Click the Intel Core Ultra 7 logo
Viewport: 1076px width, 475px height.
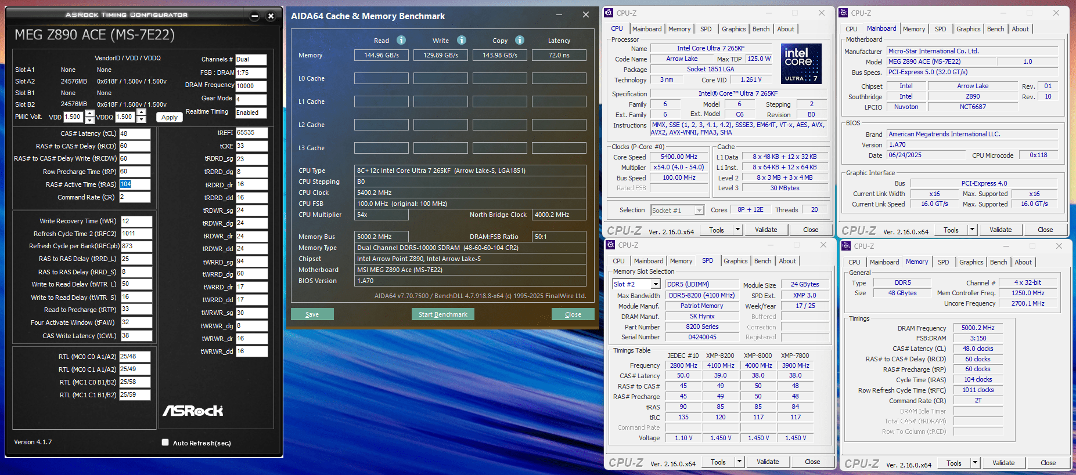point(801,64)
